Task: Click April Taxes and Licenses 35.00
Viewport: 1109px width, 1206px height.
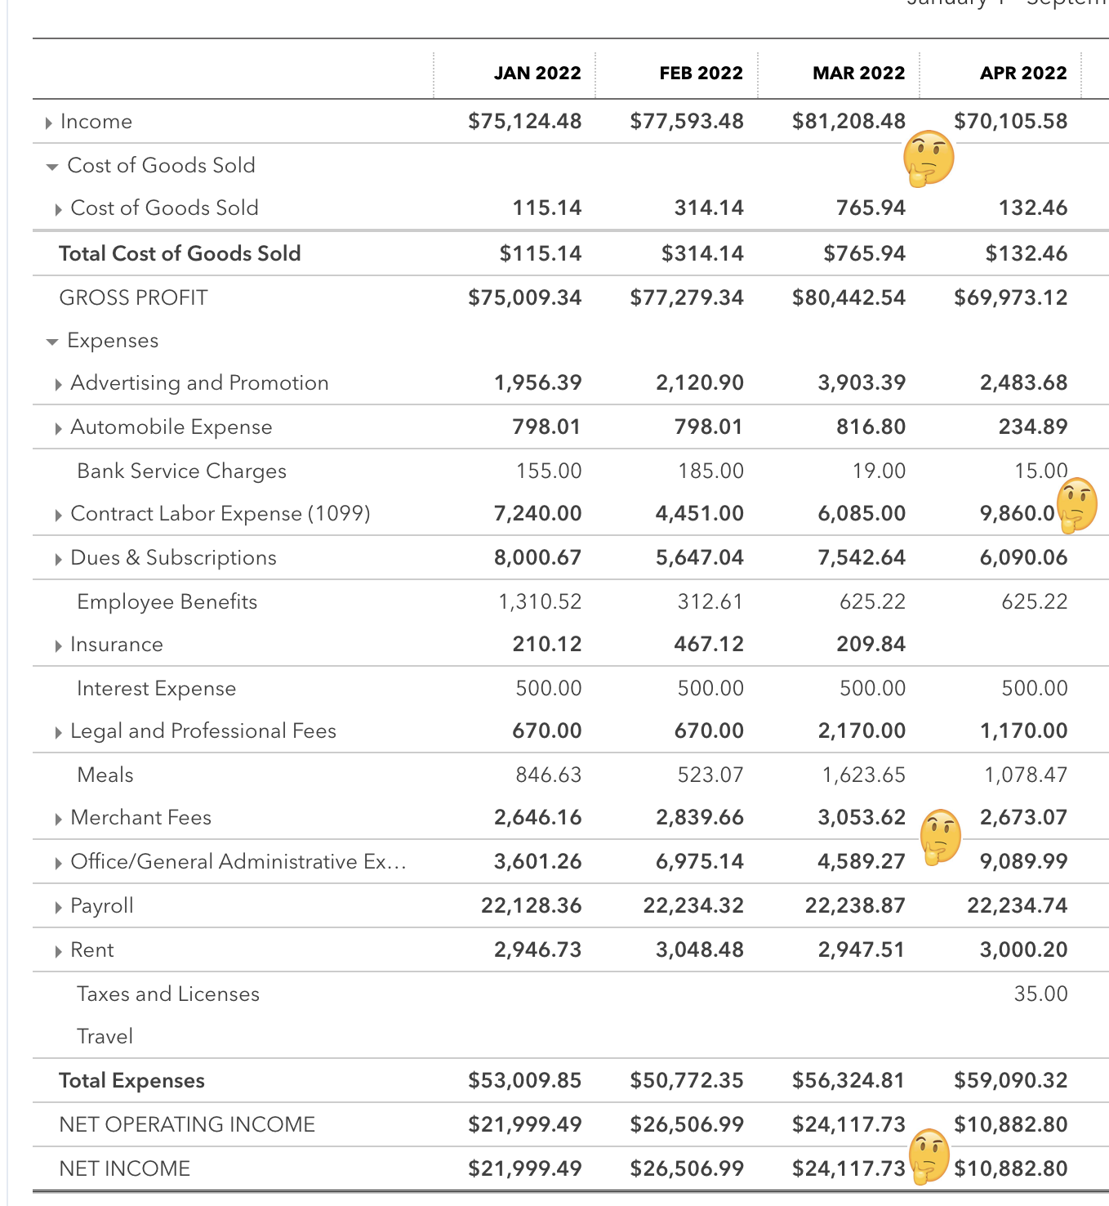Action: coord(1040,994)
